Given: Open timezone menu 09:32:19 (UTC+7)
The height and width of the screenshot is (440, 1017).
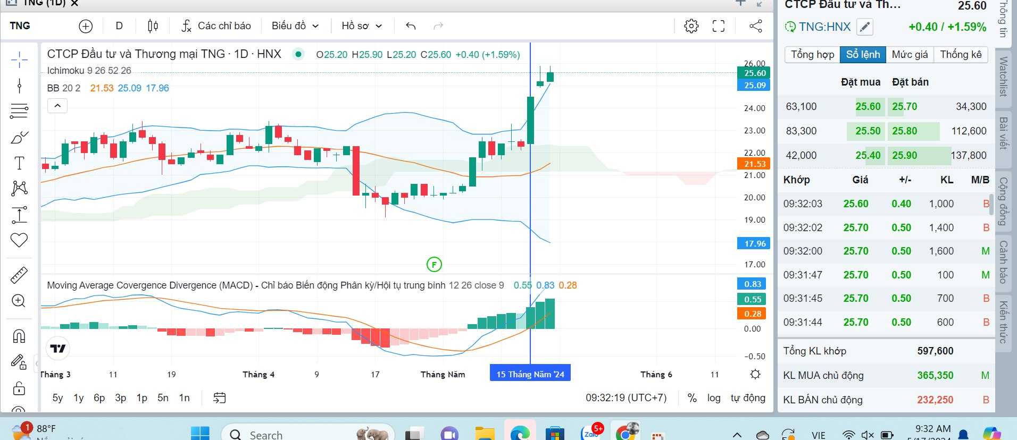Looking at the screenshot, I should coord(626,398).
